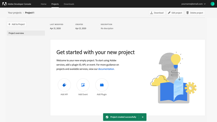217x122 pixels.
Task: Dismiss the success toast with X
Action: [143, 117]
